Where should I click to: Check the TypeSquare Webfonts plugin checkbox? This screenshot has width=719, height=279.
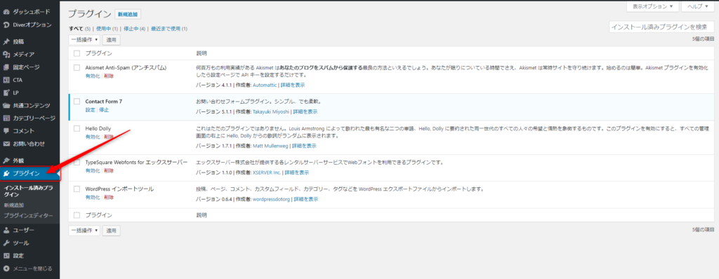click(77, 162)
